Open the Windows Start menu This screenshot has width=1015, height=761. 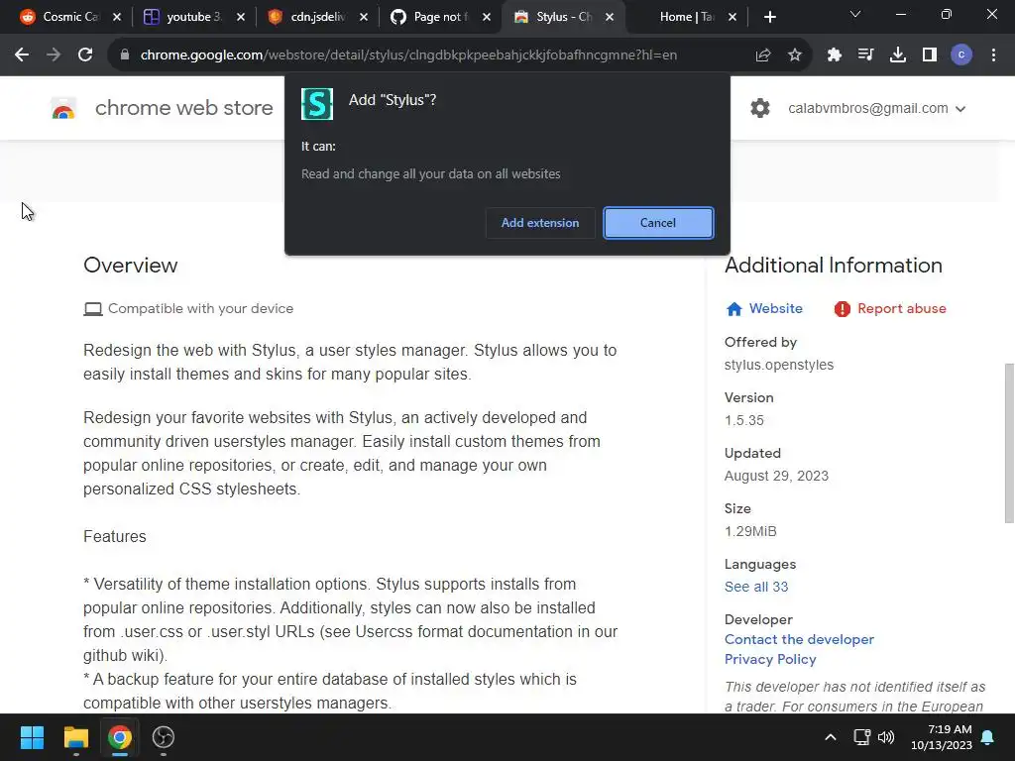[32, 737]
